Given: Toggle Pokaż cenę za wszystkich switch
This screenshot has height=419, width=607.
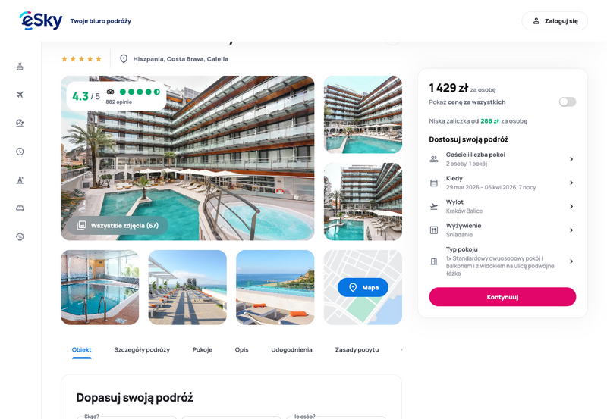Looking at the screenshot, I should (x=567, y=102).
